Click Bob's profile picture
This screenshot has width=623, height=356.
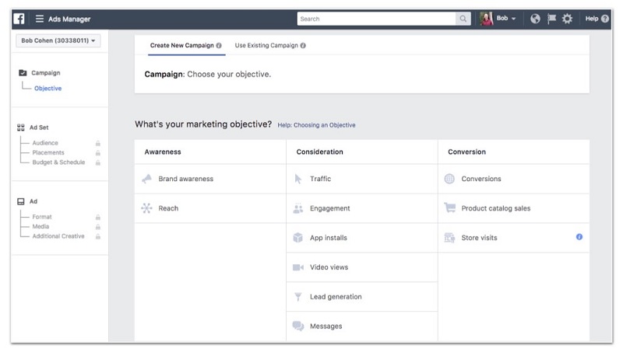(486, 19)
